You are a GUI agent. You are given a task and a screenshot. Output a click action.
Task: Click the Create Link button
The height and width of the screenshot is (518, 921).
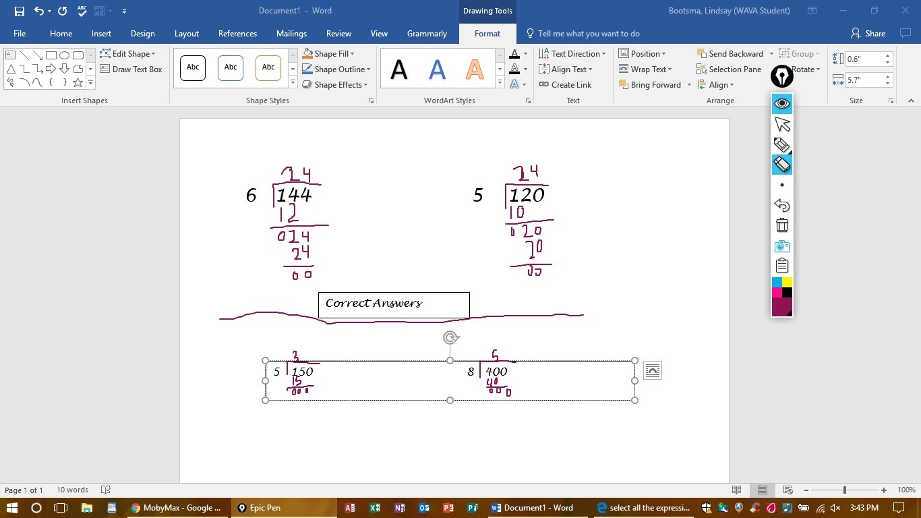point(565,85)
